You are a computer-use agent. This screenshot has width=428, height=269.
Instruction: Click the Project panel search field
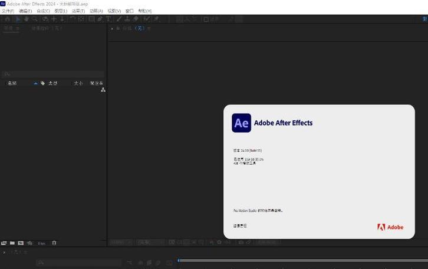pyautogui.click(x=53, y=74)
